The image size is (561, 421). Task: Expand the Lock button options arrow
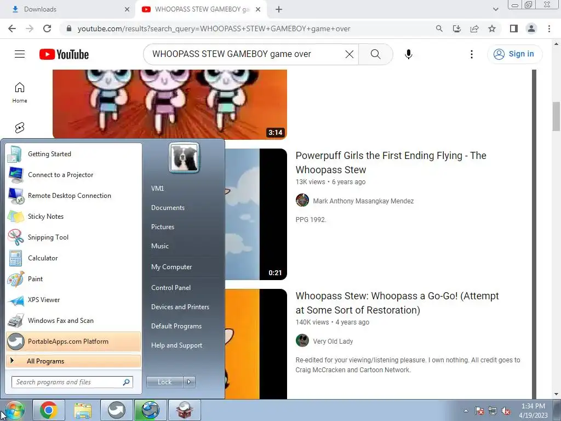[x=189, y=382]
